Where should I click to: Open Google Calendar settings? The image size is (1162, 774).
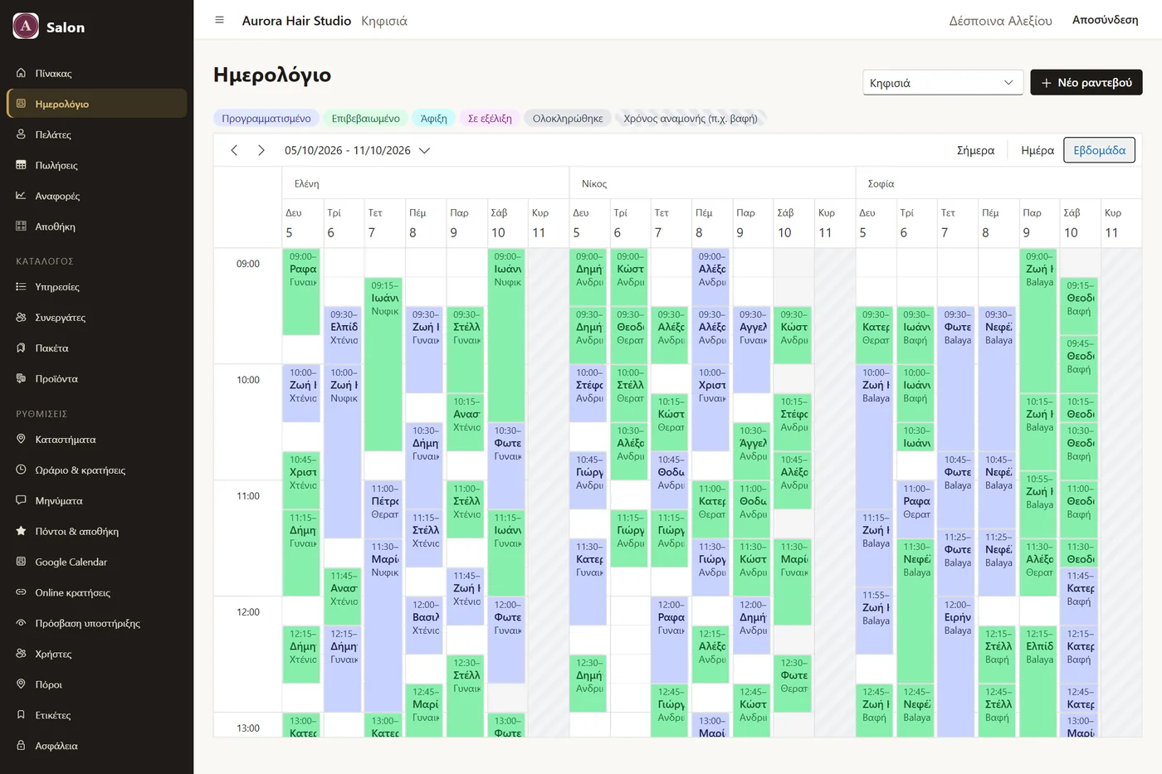96,562
